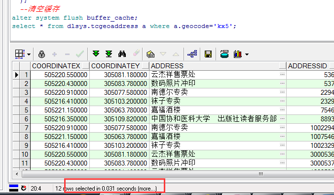Open the ellipsis button for 嘉福酒楼 in row 5
The height and width of the screenshot is (195, 334).
pyautogui.click(x=283, y=110)
